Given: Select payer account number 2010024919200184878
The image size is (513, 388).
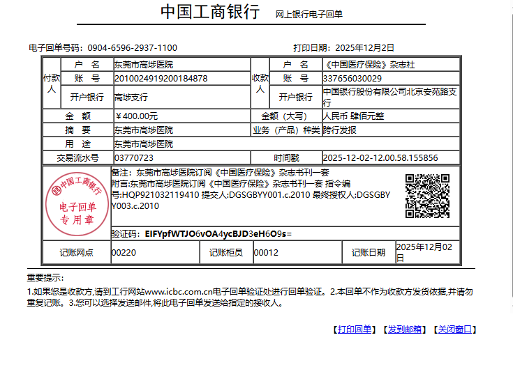Looking at the screenshot, I should pos(161,79).
